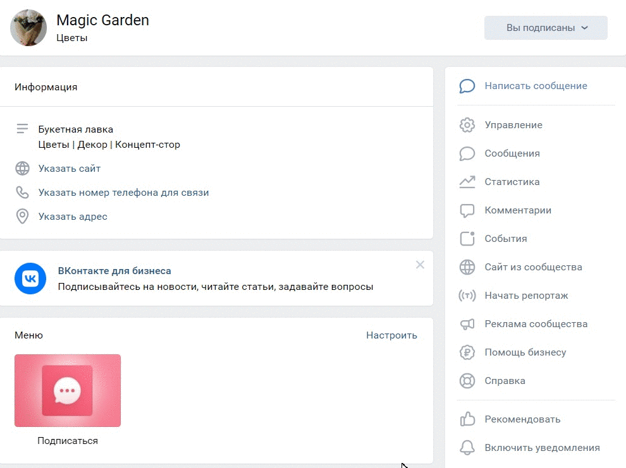626x468 pixels.
Task: Dismiss the ВКонтакте для бизнеса banner
Action: [420, 265]
